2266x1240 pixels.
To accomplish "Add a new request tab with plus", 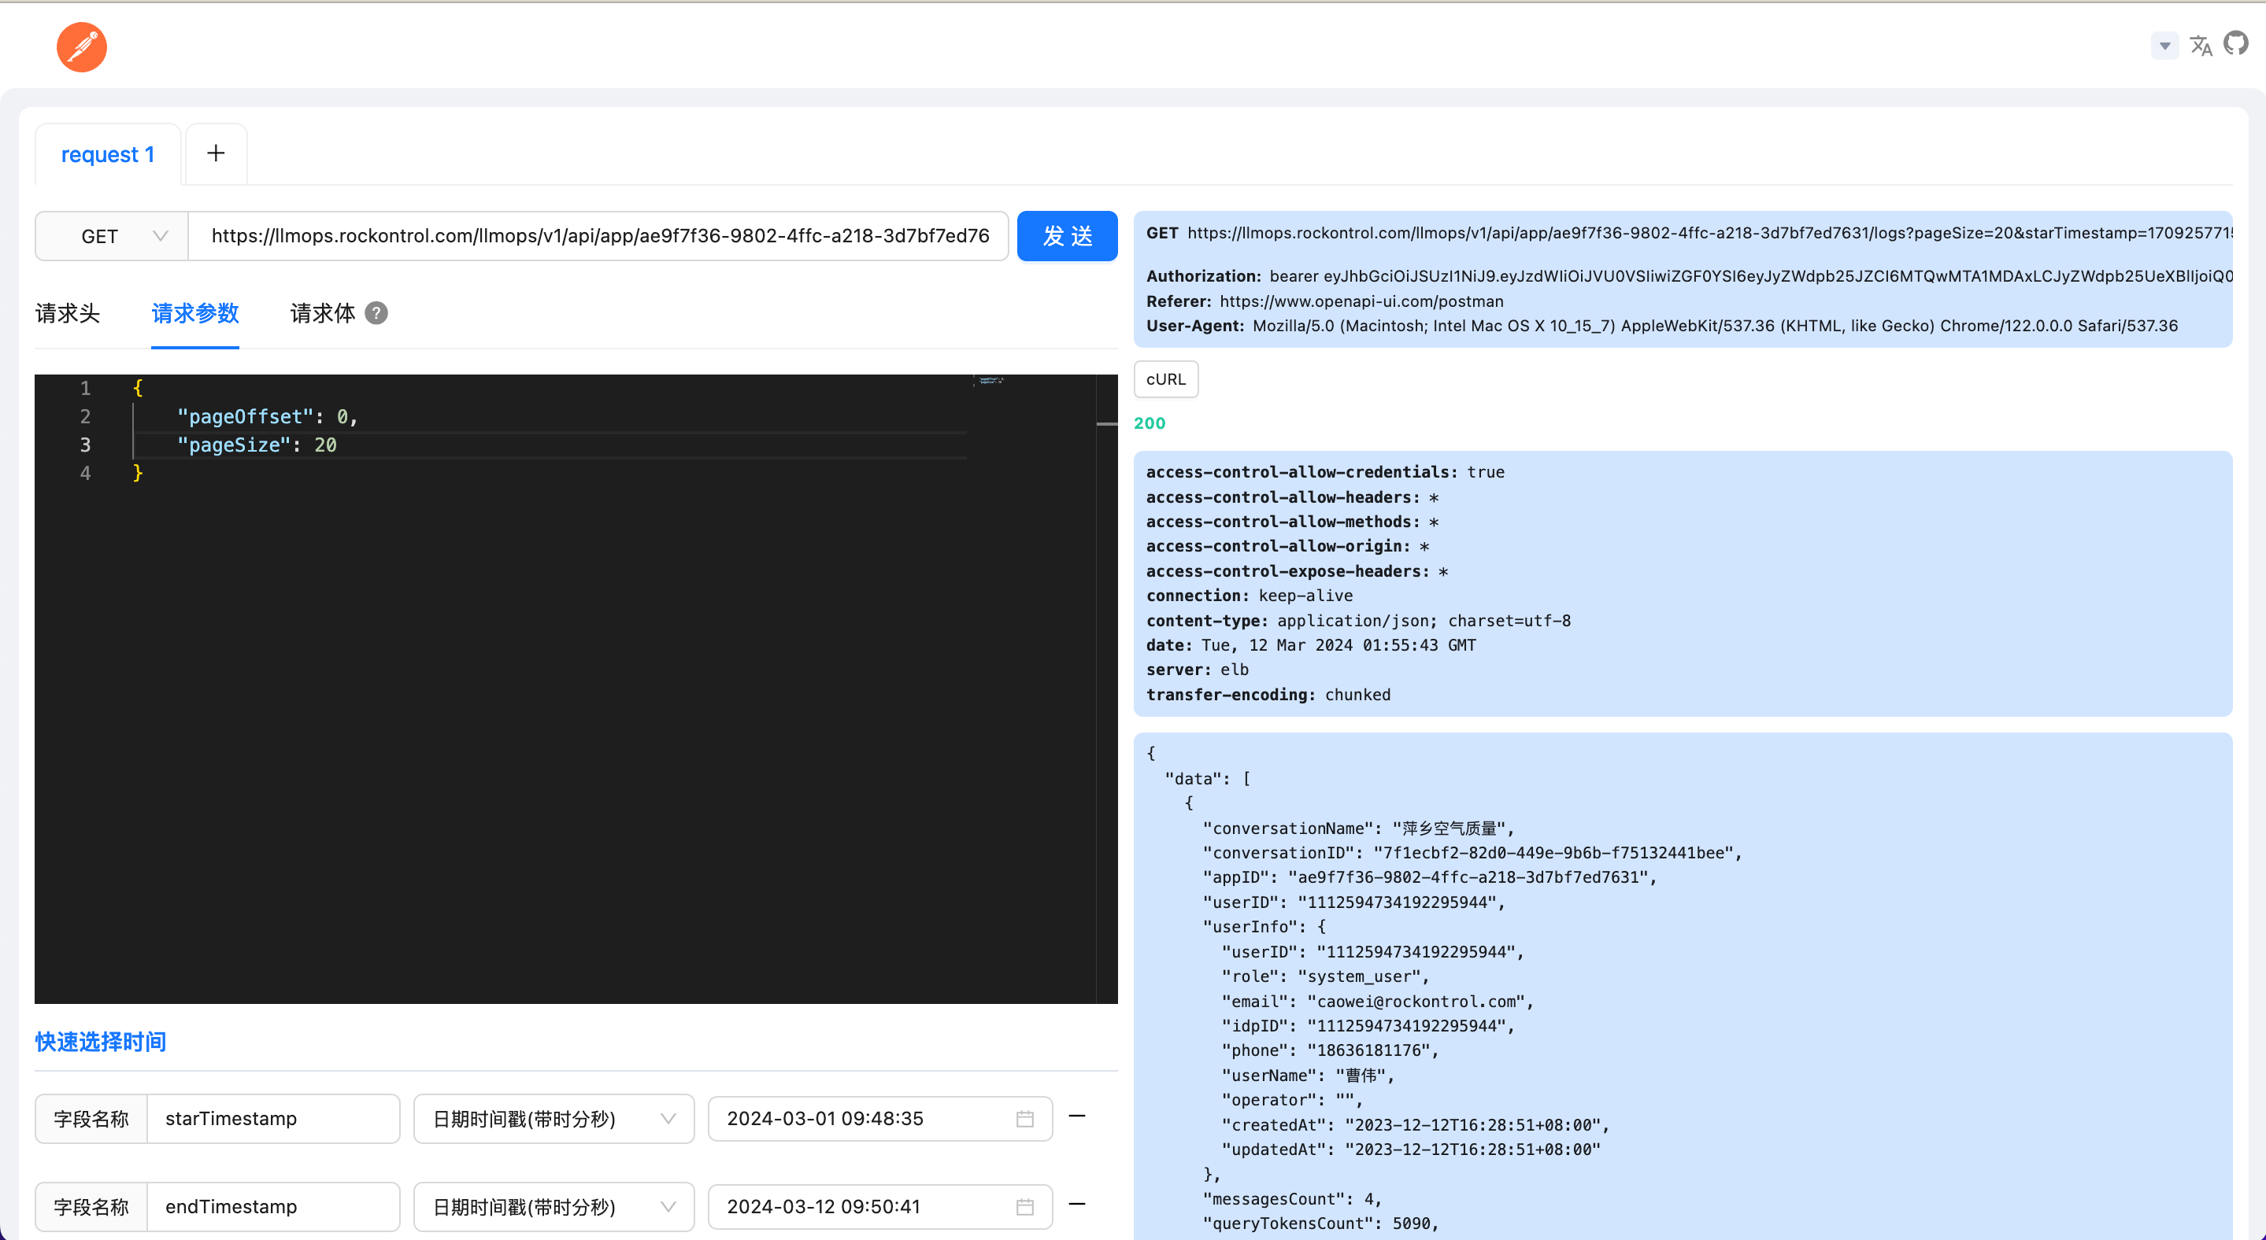I will (216, 153).
